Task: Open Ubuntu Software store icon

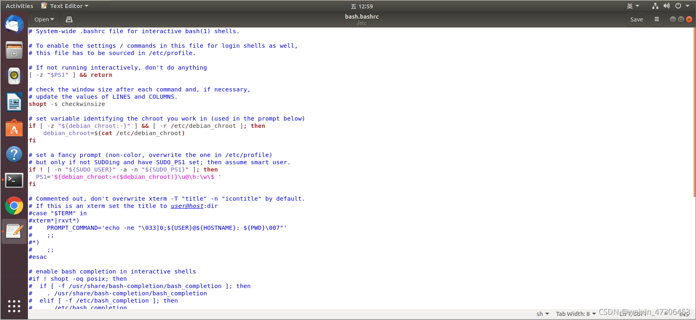Action: 14,128
